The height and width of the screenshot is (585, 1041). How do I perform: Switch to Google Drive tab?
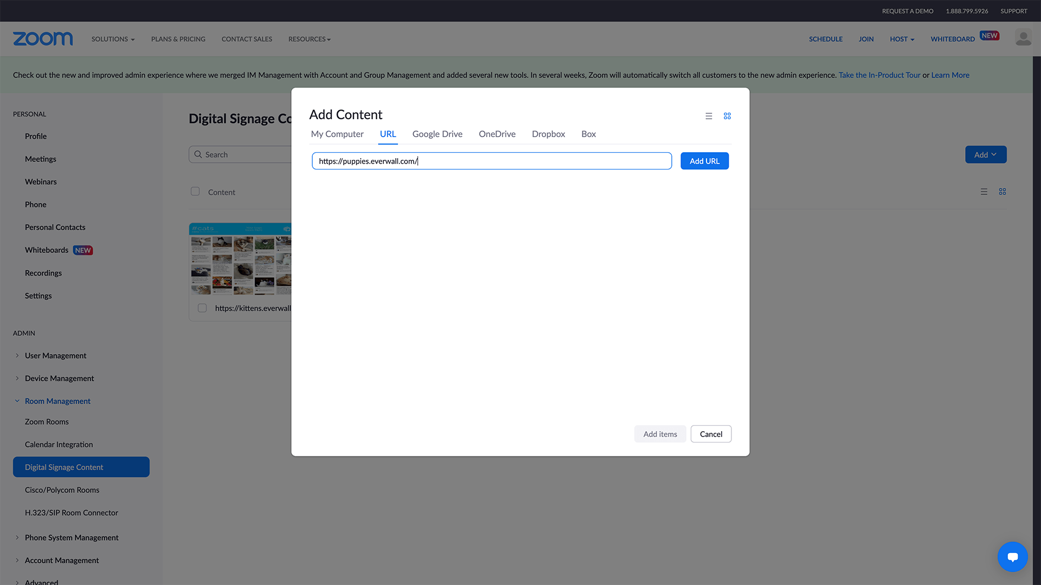pyautogui.click(x=437, y=134)
